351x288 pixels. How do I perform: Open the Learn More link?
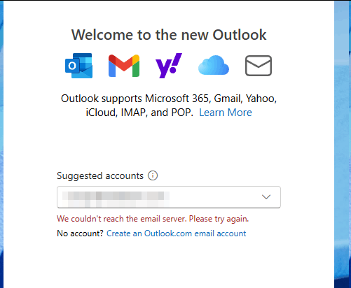(x=226, y=113)
